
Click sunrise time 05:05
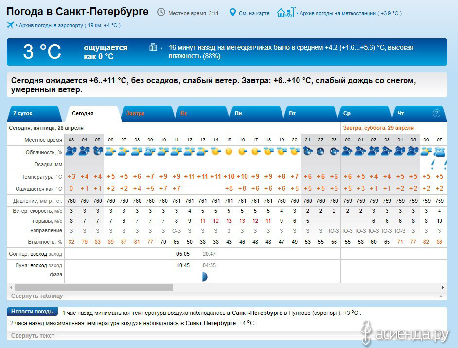click(183, 254)
